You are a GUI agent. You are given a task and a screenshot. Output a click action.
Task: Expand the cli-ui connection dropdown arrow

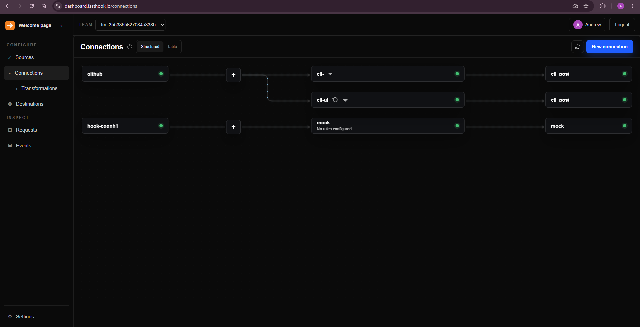[x=345, y=100]
